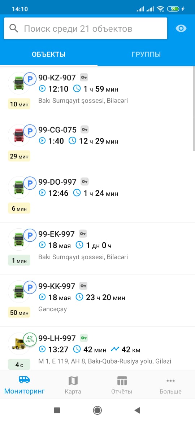Click the yellow truck icon of 99-LH-997

tap(18, 343)
